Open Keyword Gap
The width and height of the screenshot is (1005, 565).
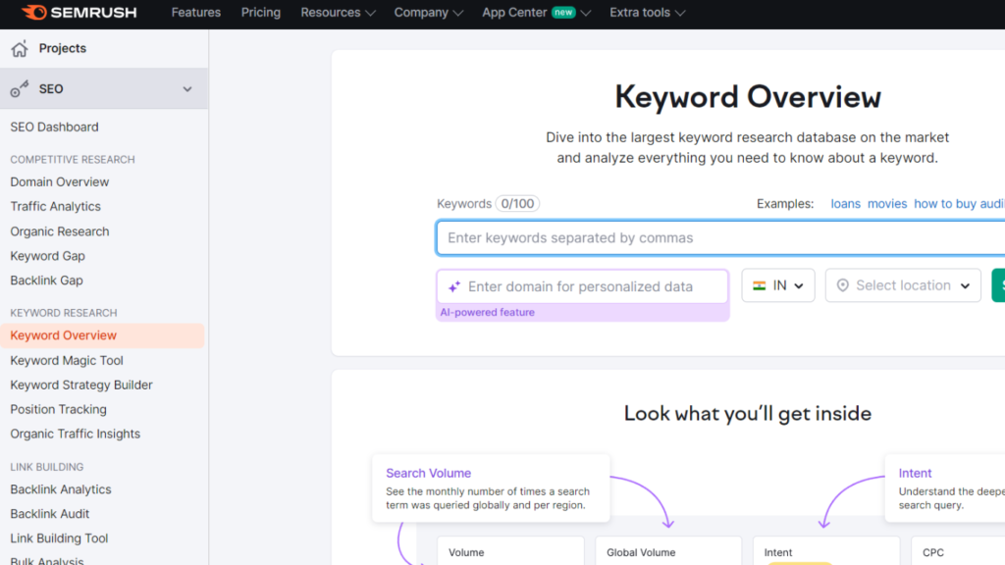tap(47, 256)
